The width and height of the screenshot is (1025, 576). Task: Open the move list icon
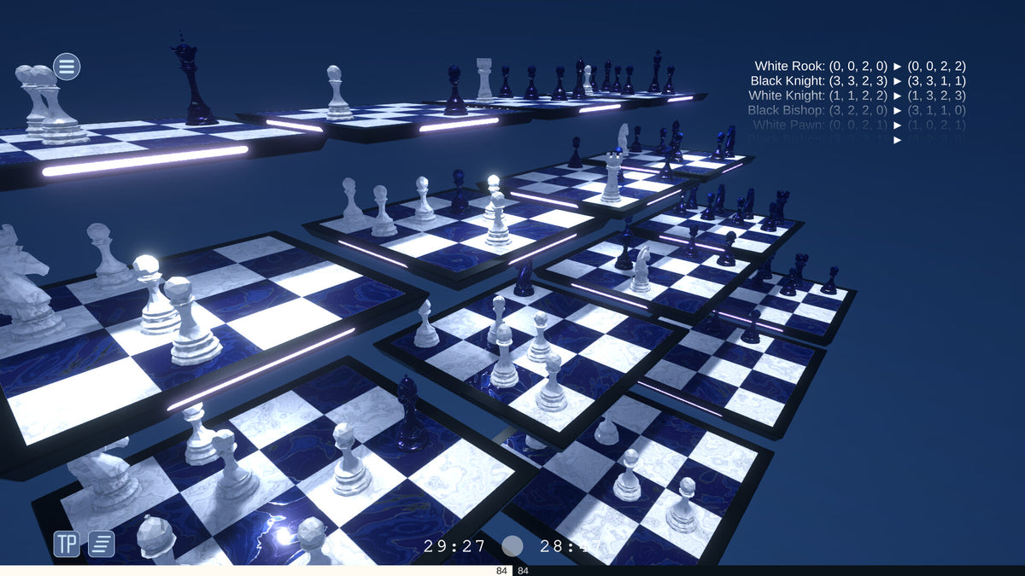[x=101, y=544]
